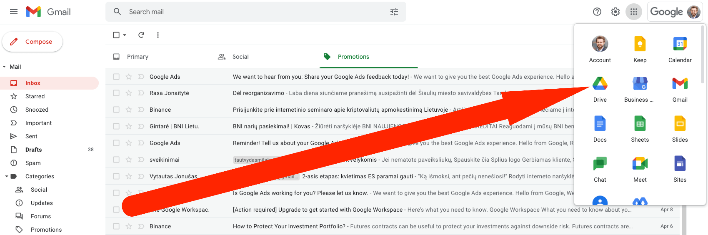Image resolution: width=708 pixels, height=235 pixels.
Task: Open Google Meet app
Action: point(640,169)
